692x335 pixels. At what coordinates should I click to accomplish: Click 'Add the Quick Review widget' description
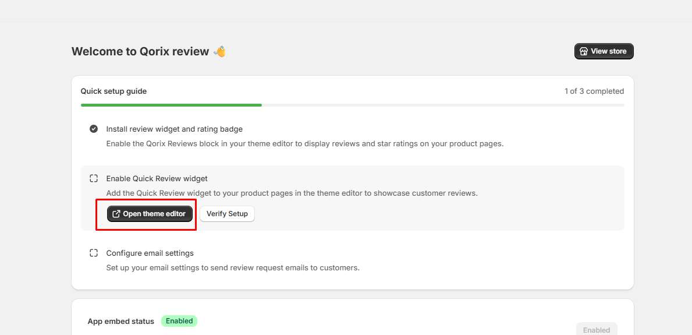click(x=292, y=193)
